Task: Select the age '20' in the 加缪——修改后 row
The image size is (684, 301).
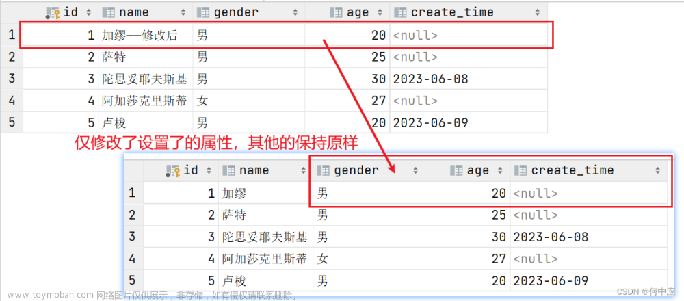Action: 347,36
